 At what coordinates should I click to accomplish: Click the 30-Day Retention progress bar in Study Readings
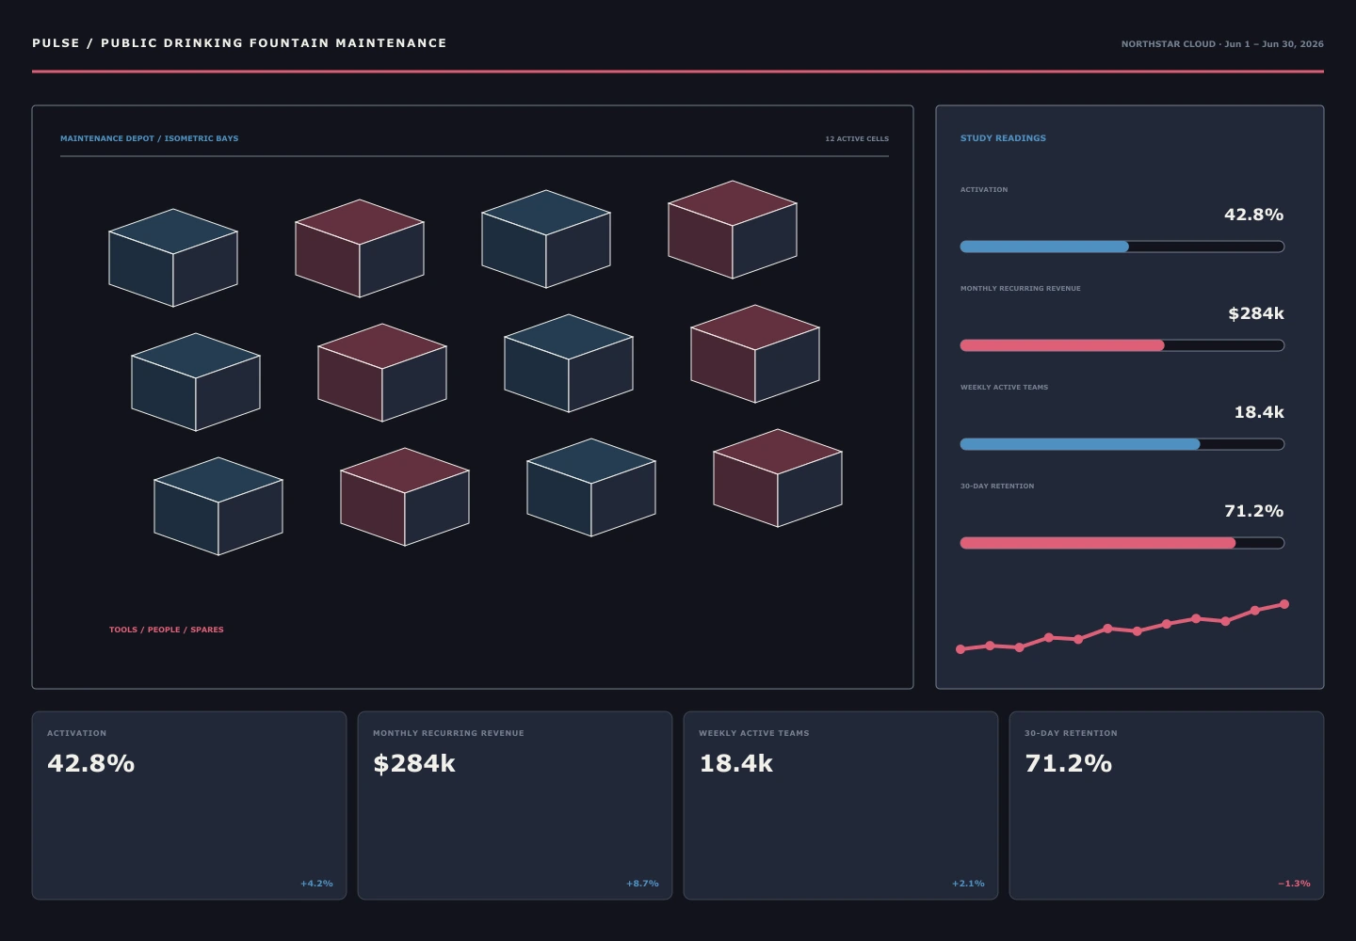click(x=1122, y=543)
